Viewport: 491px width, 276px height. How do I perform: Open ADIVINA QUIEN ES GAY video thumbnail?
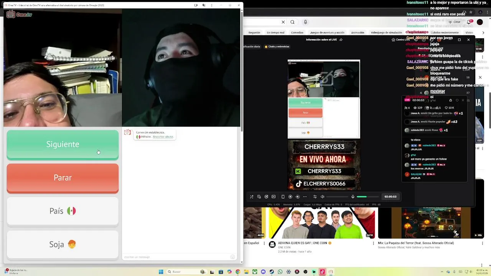point(321,223)
